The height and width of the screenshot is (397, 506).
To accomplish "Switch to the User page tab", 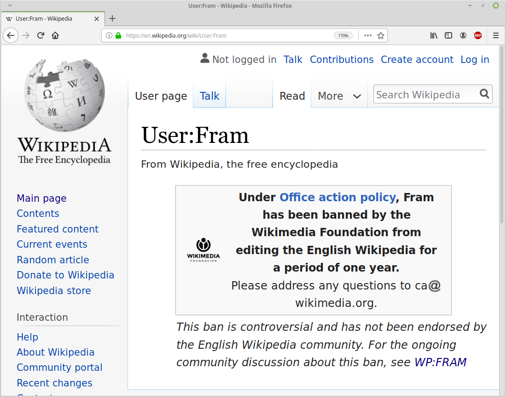I will 161,96.
